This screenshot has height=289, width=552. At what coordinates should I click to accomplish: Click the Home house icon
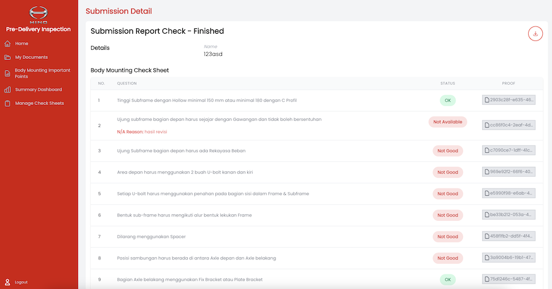pos(7,44)
